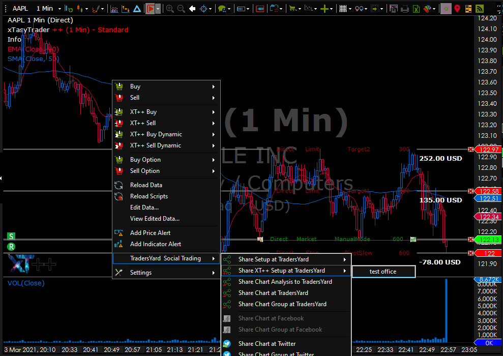Screen dimensions: 503x356
Task: Open the Buy submenu
Action: click(166, 86)
